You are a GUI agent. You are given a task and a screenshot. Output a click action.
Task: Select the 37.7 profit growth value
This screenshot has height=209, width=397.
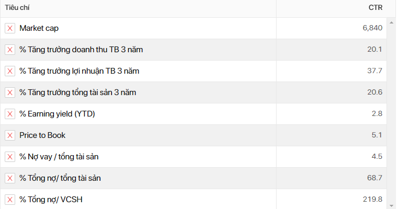pos(374,71)
